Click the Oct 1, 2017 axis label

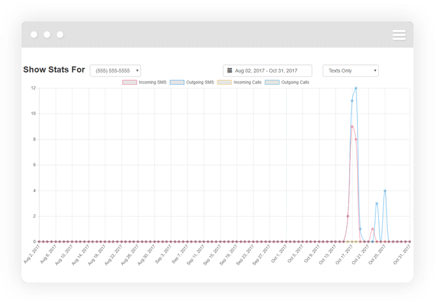tap(278, 254)
